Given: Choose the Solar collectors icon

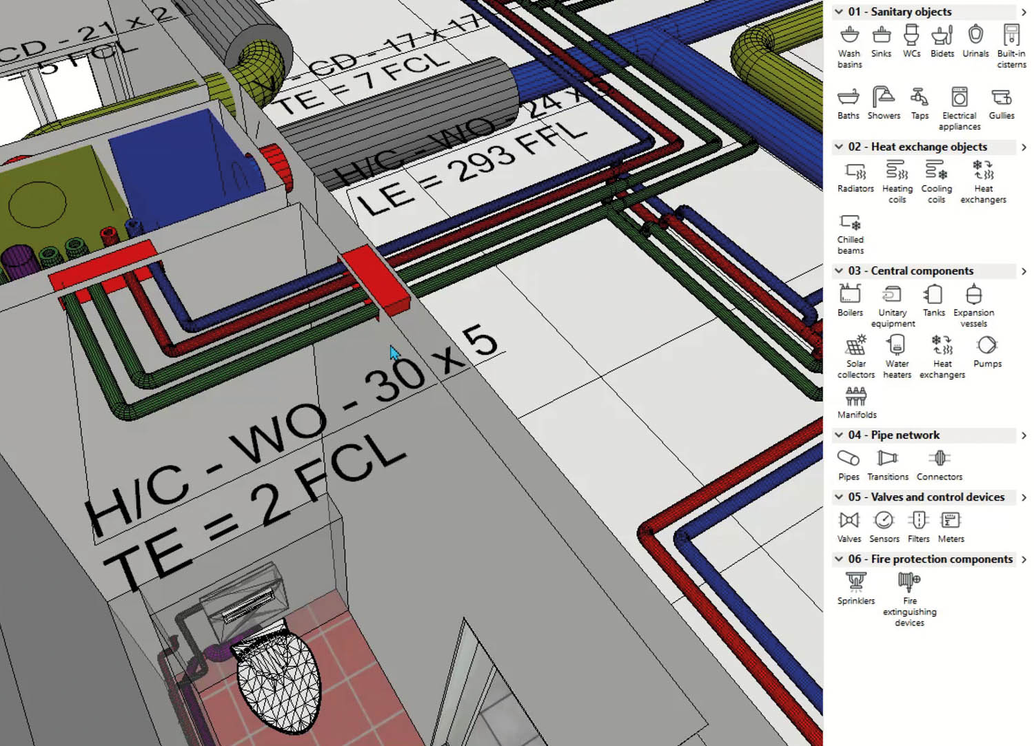Looking at the screenshot, I should (x=855, y=345).
